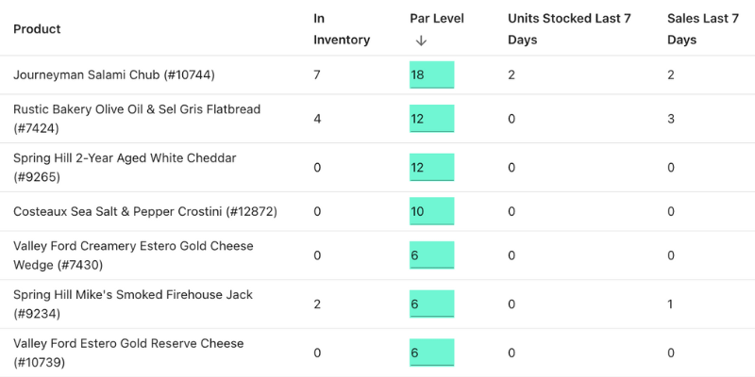Open Costeaux Sea Salt & Pepper Crostini
Screen dimensions: 755x377
point(144,211)
